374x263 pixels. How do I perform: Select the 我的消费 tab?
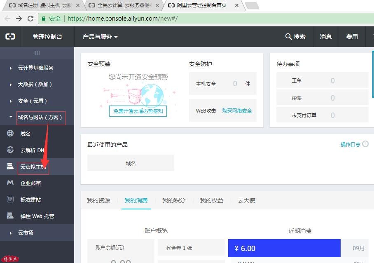pyautogui.click(x=136, y=200)
